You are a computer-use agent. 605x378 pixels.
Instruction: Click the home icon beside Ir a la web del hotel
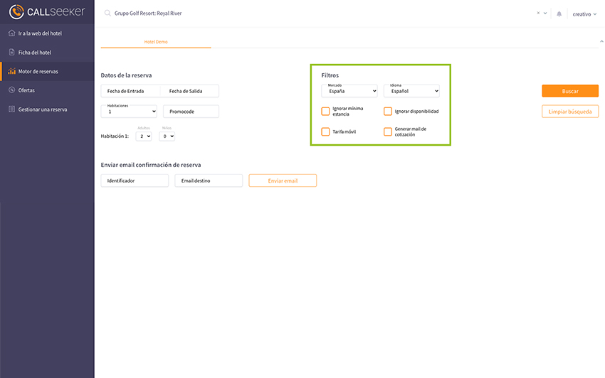tap(11, 33)
